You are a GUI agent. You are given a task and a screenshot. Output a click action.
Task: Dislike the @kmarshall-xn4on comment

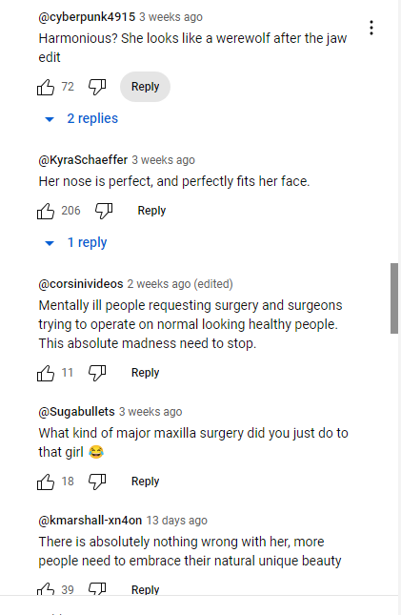pyautogui.click(x=97, y=588)
